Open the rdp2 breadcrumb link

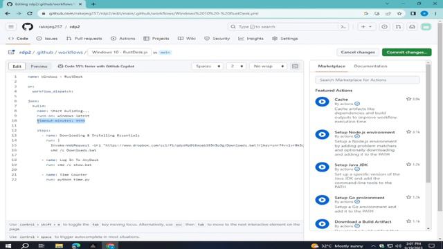tap(25, 53)
